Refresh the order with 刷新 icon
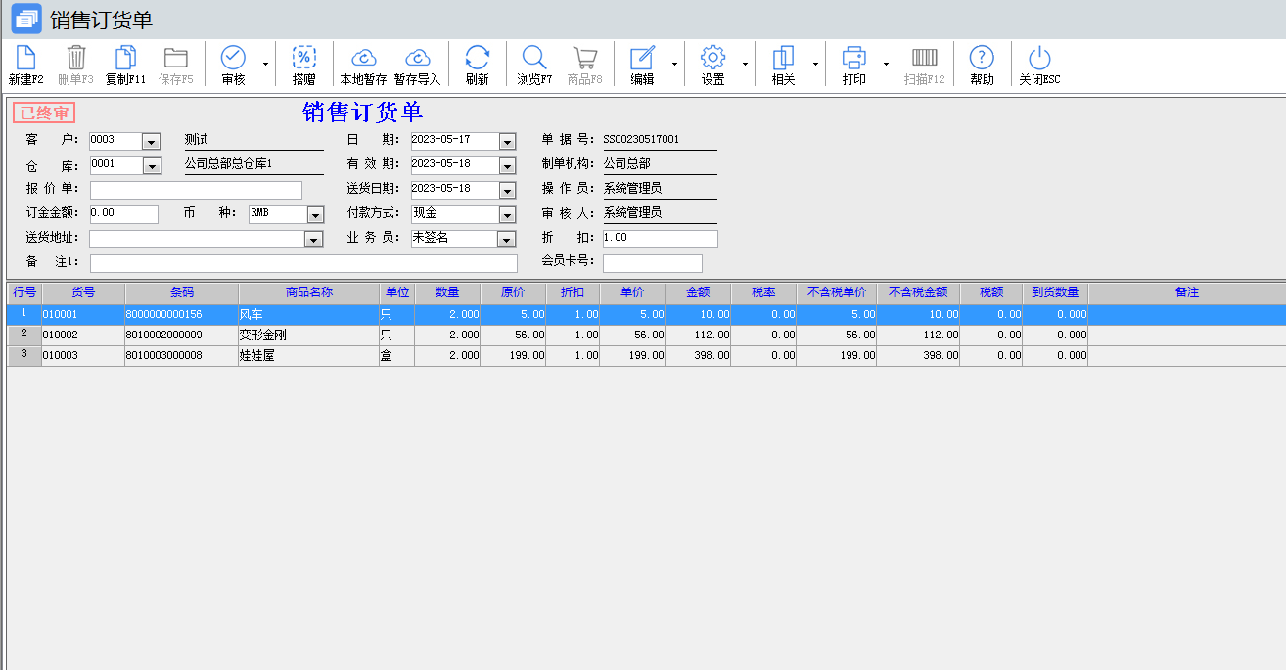This screenshot has width=1286, height=670. (477, 59)
